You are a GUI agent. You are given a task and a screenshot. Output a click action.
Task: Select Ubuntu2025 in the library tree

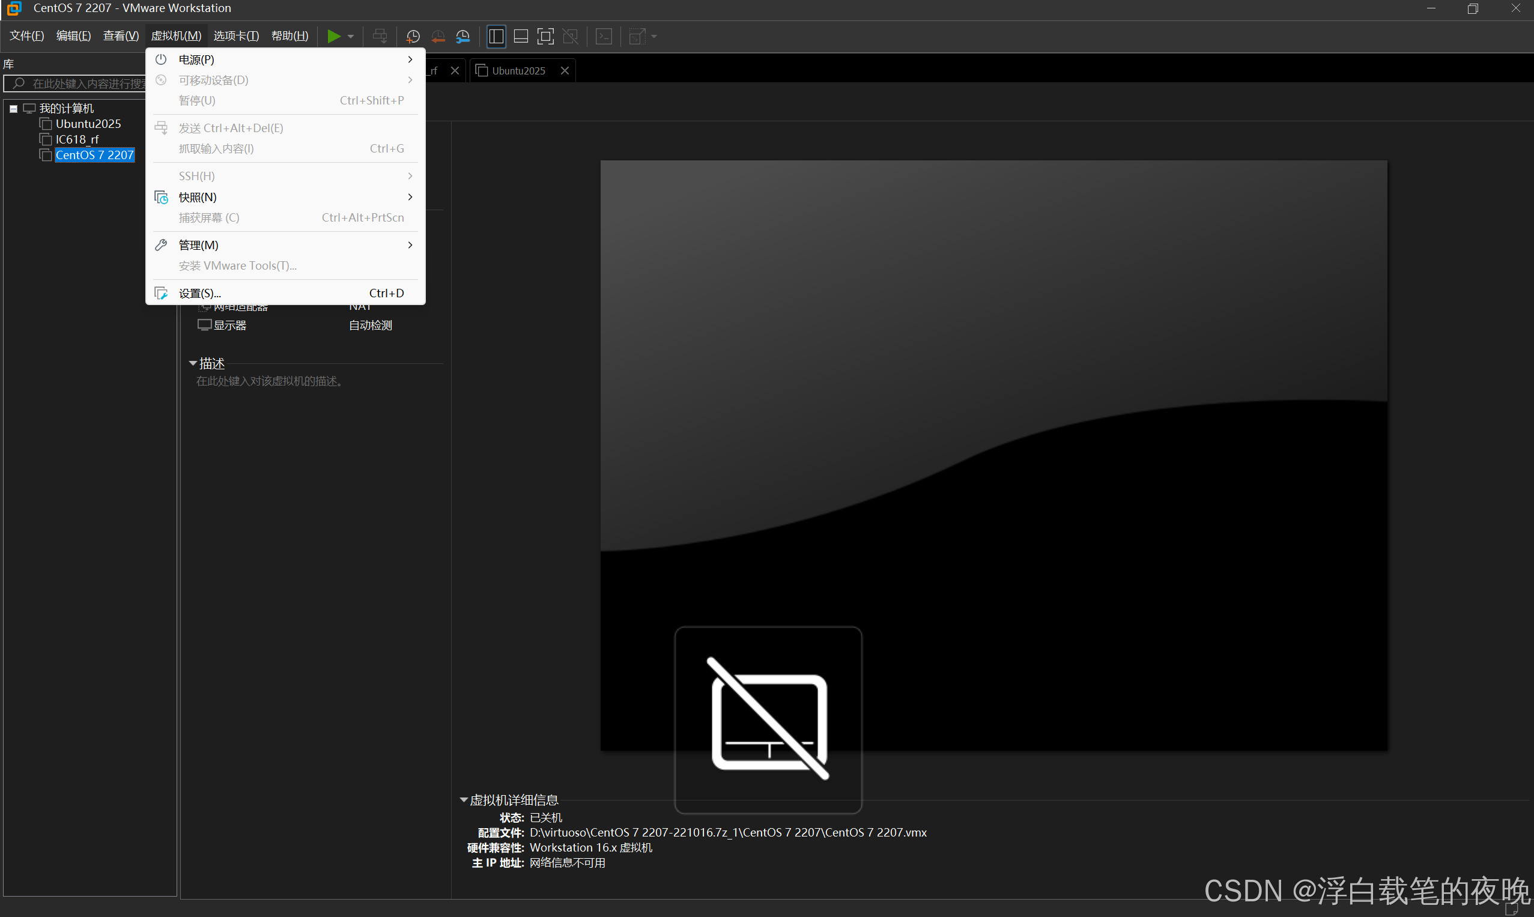click(88, 124)
